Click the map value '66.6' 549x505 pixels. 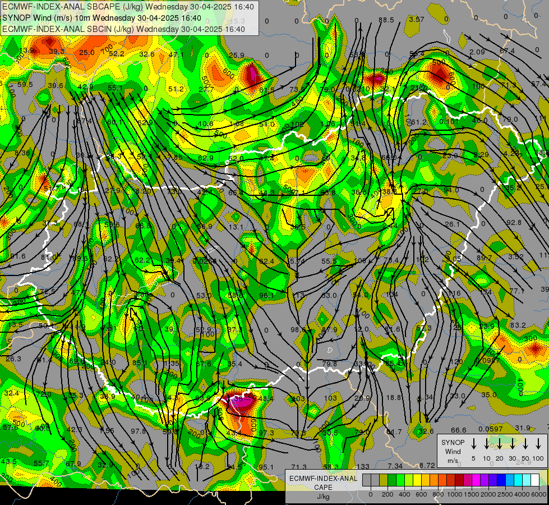pyautogui.click(x=458, y=430)
